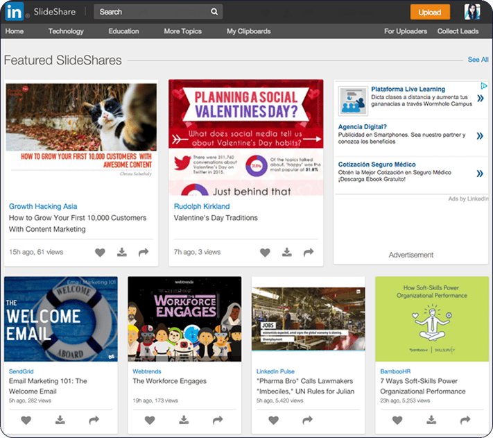Click the arrow beside Cotización Seguro Médico ad

(x=480, y=174)
